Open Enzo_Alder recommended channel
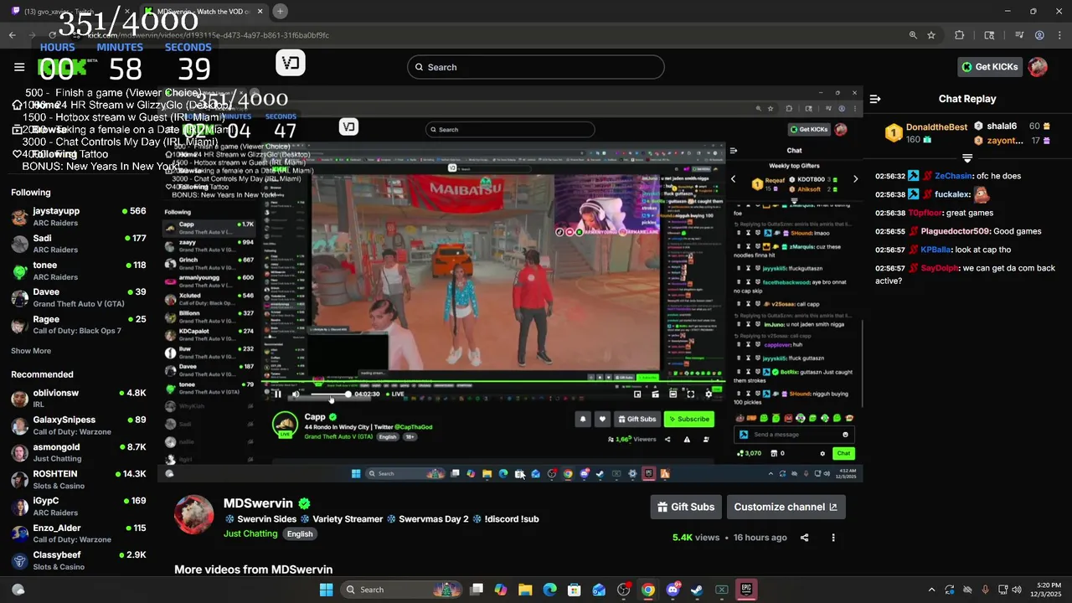 click(79, 533)
